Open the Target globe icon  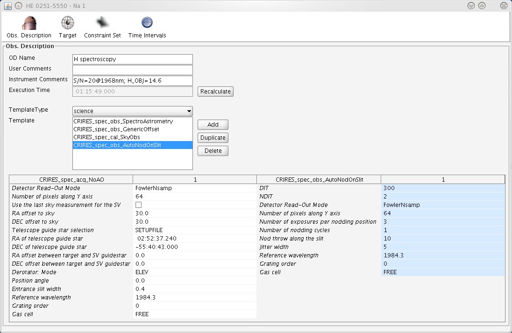68,22
